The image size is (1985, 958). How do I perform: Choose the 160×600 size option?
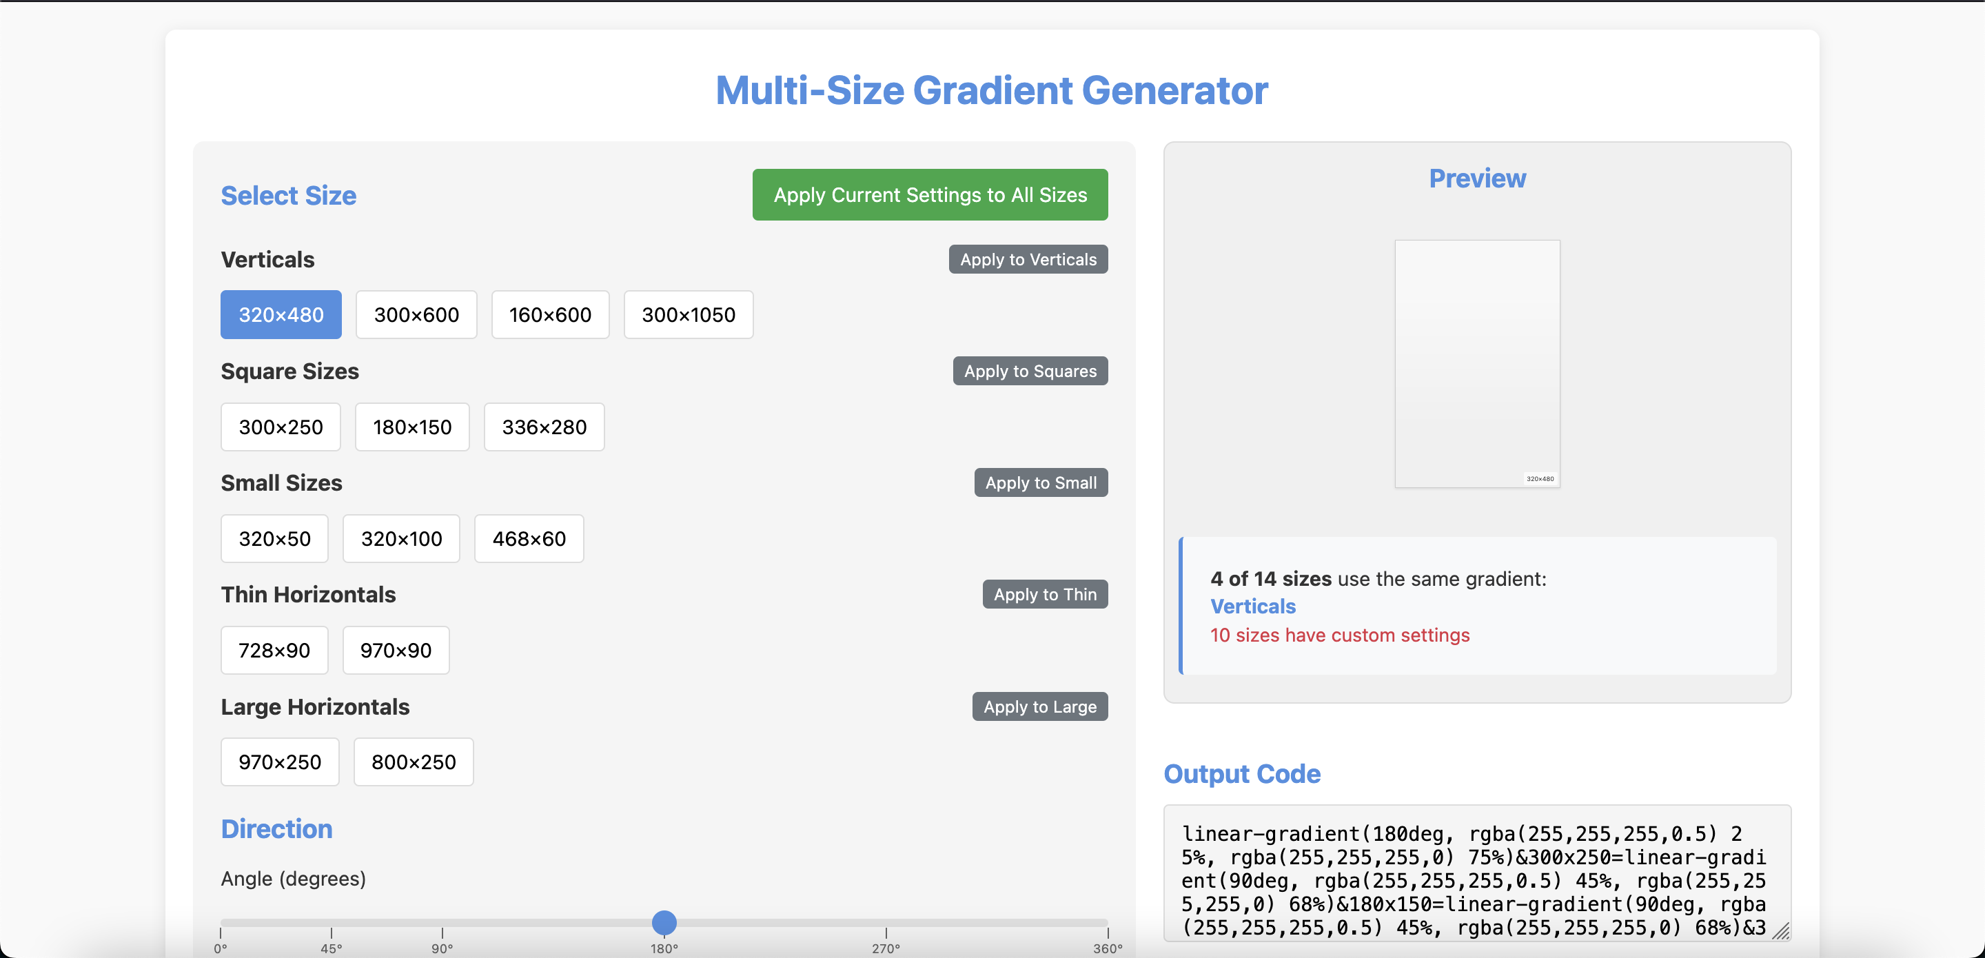[x=550, y=314]
